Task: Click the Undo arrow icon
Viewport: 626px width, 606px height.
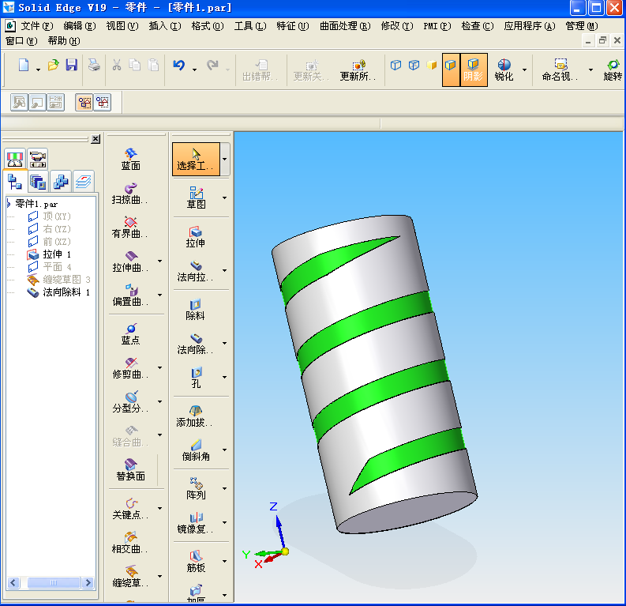Action: [x=179, y=65]
